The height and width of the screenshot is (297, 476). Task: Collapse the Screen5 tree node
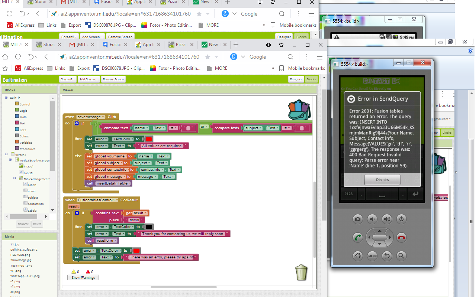click(6, 154)
